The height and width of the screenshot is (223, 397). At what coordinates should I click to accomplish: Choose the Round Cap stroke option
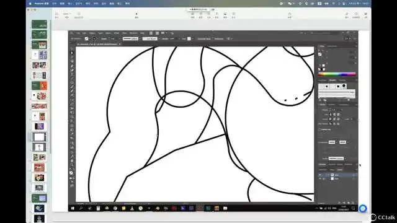[x=334, y=115]
